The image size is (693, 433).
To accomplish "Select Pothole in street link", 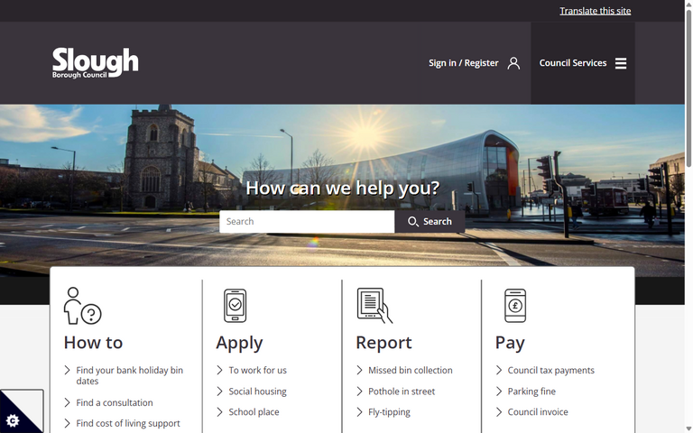I will click(402, 392).
